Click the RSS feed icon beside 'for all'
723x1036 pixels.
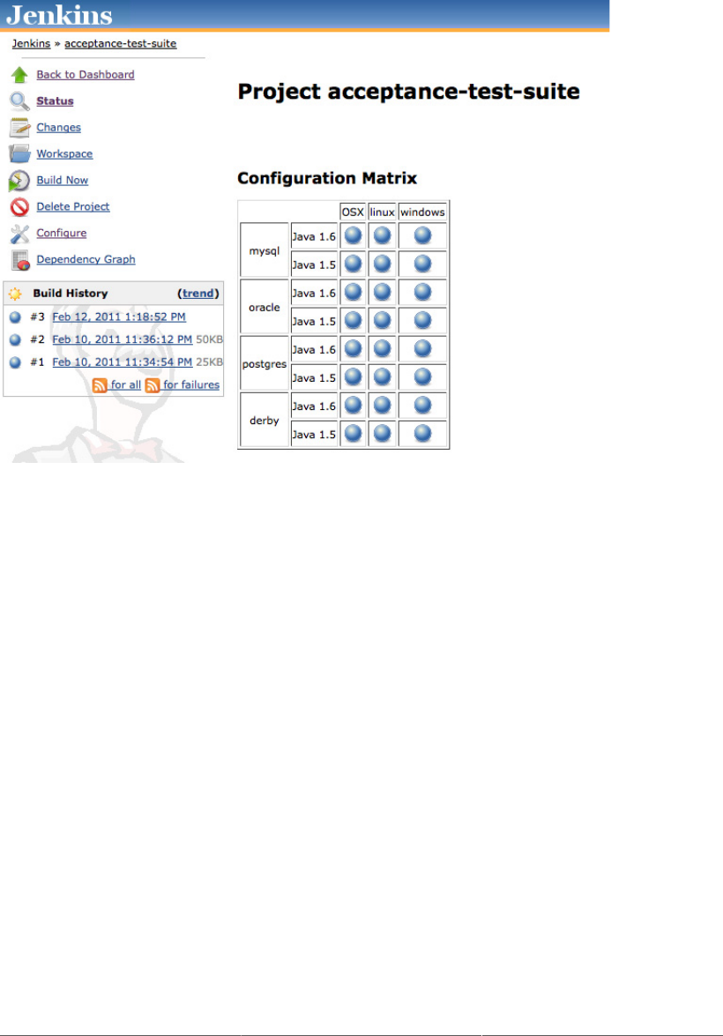tap(100, 385)
